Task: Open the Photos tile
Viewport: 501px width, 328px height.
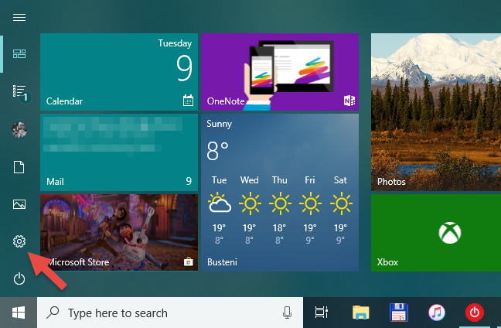Action: pyautogui.click(x=436, y=112)
